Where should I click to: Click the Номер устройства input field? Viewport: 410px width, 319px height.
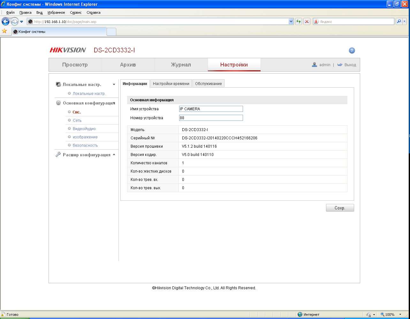(x=211, y=118)
